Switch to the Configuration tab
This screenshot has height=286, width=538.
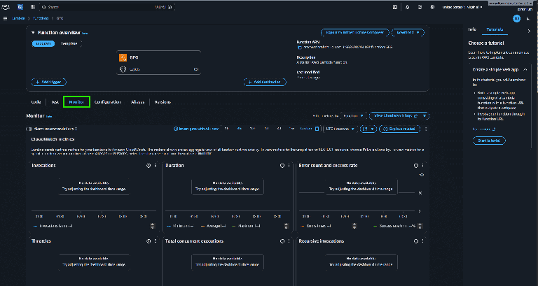tap(107, 102)
